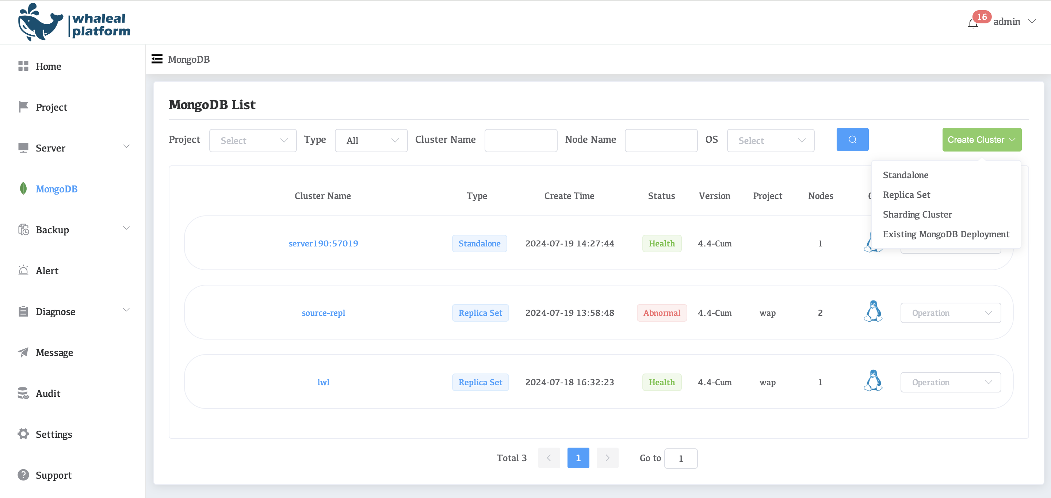Open Operation dropdown for source-repl row
The image size is (1051, 498).
click(950, 313)
